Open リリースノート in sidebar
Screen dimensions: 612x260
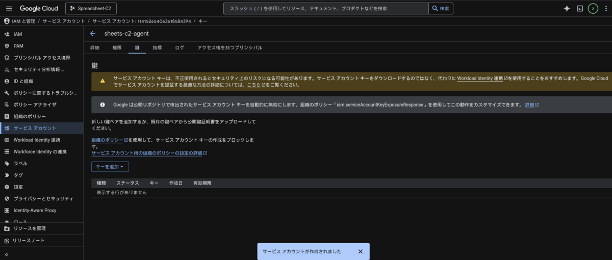click(x=41, y=241)
